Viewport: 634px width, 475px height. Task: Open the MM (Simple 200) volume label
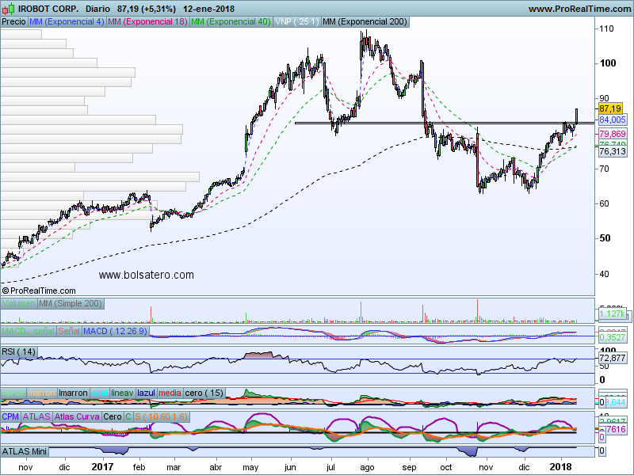pos(71,303)
